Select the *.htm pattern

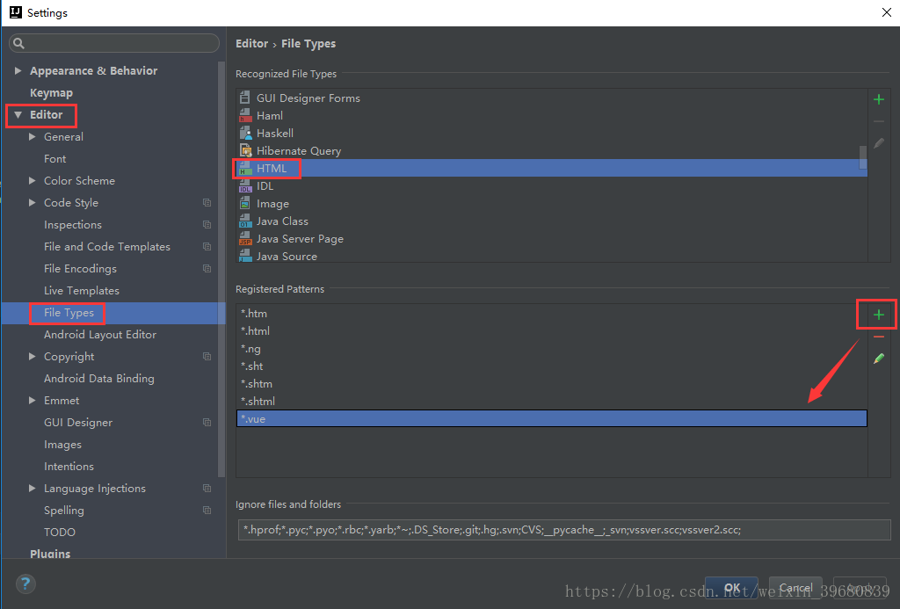552,314
